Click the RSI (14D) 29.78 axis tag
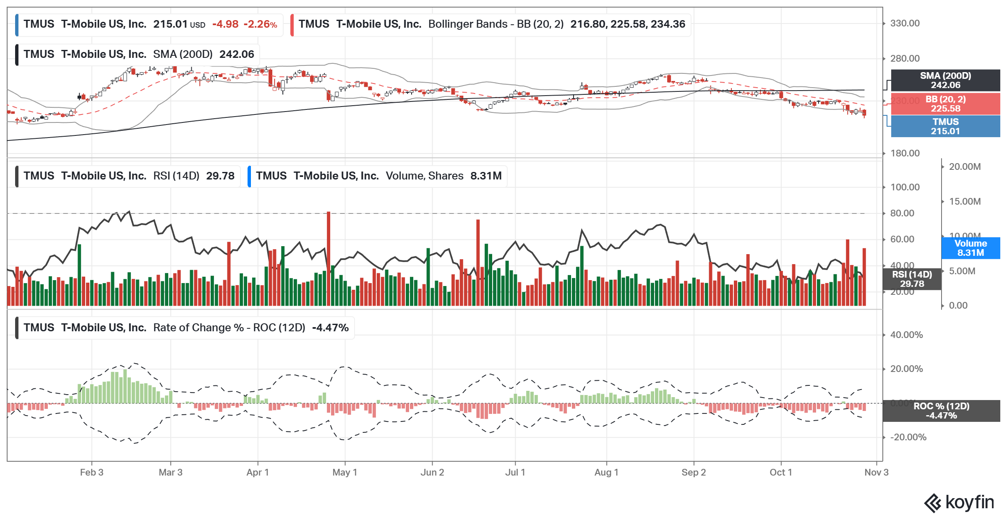Image resolution: width=1007 pixels, height=520 pixels. [912, 279]
